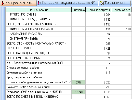Click red down-arrow icon on Концовка сметы tab

(x=3, y=3)
